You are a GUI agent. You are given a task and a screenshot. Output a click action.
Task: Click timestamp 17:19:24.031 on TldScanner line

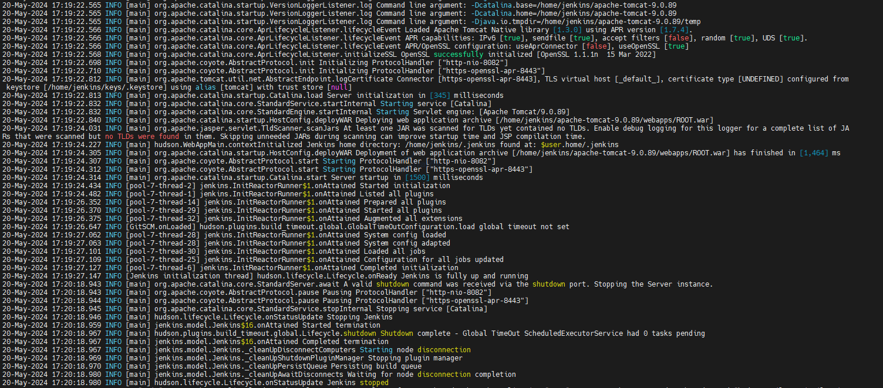(x=77, y=128)
